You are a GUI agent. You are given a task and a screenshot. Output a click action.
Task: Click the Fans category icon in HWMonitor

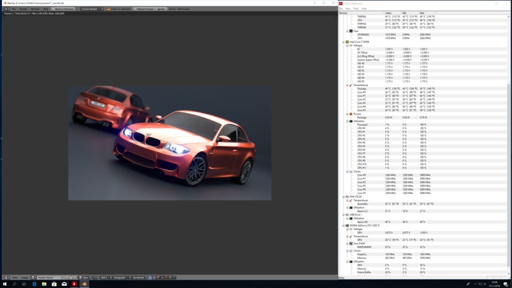coord(351,31)
